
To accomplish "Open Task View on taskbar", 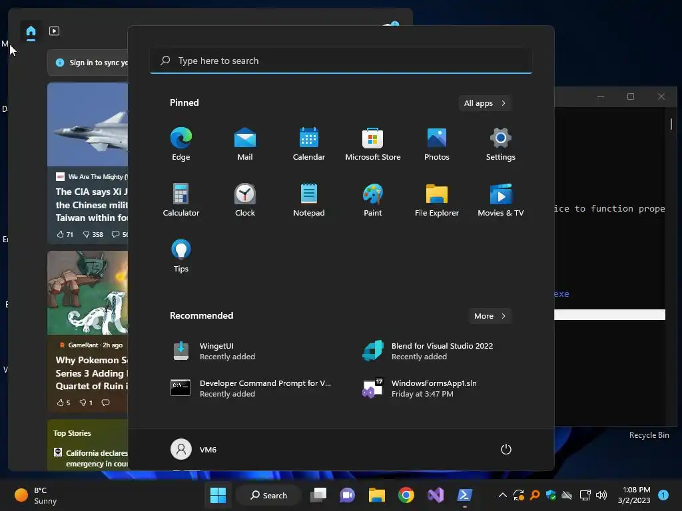I will [318, 495].
